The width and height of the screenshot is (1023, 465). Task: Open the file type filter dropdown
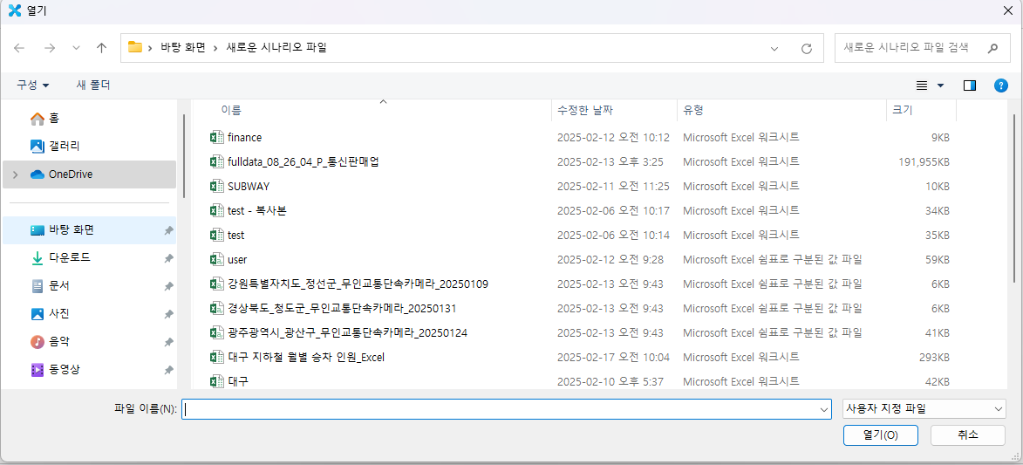click(924, 408)
